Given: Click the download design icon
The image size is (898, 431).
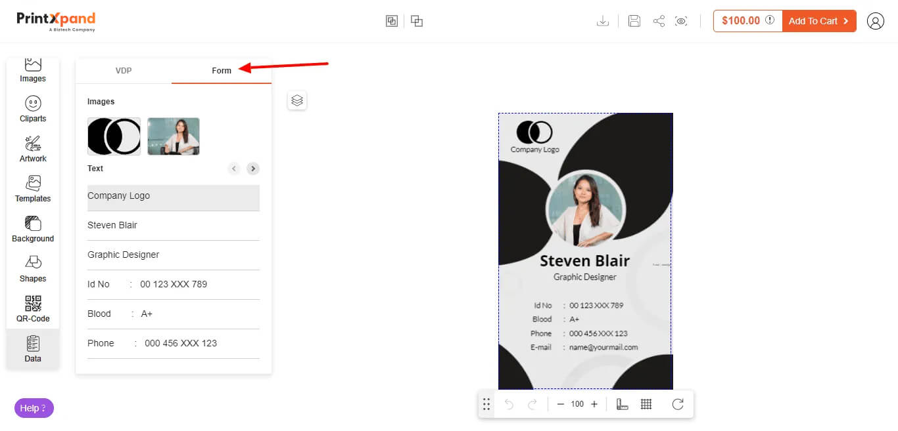Looking at the screenshot, I should click(x=602, y=21).
